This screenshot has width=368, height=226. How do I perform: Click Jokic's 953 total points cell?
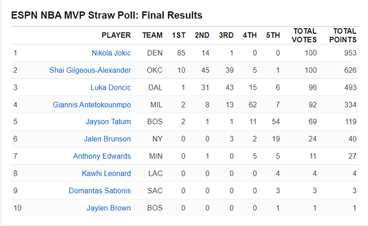(350, 53)
